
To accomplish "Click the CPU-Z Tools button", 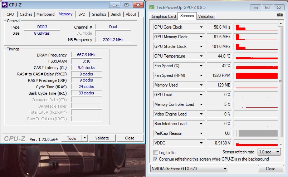I will [72, 138].
